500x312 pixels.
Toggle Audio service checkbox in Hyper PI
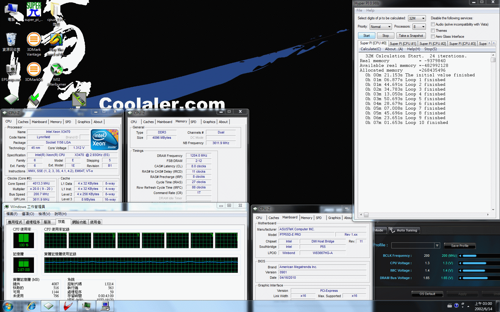click(x=433, y=24)
